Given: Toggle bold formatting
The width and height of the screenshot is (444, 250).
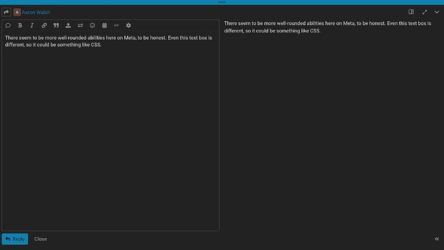Looking at the screenshot, I should pos(20,26).
